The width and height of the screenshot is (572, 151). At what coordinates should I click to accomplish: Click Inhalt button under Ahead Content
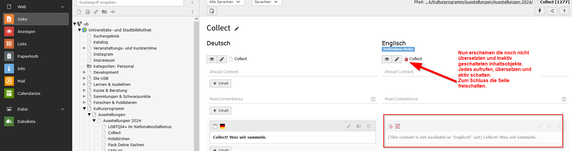point(221,83)
